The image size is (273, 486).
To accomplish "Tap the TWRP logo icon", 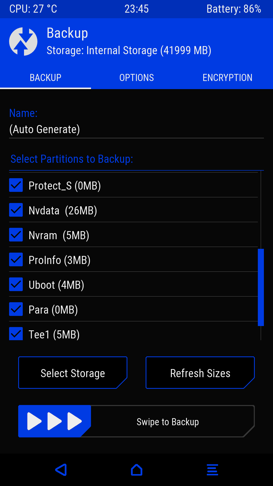I will (23, 42).
